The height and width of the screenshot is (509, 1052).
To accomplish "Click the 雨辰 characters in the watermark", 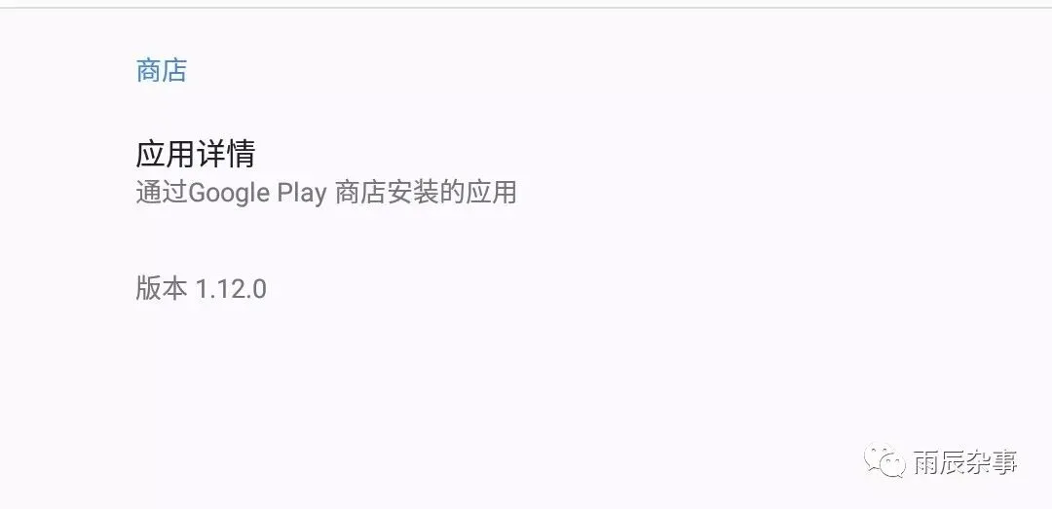I will pos(939,462).
